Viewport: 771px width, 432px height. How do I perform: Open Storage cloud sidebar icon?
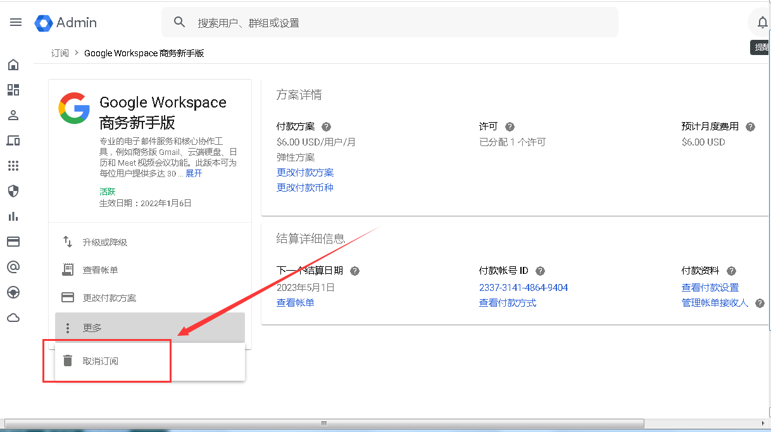click(13, 318)
